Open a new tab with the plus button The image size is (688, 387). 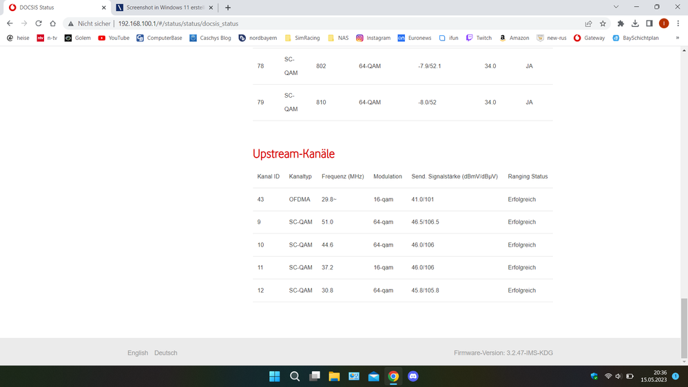(228, 8)
